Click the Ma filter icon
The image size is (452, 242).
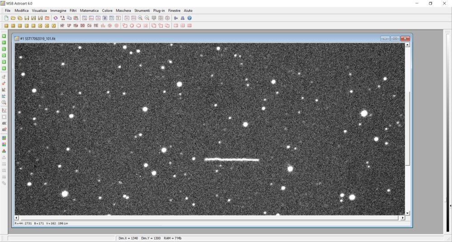[76, 26]
